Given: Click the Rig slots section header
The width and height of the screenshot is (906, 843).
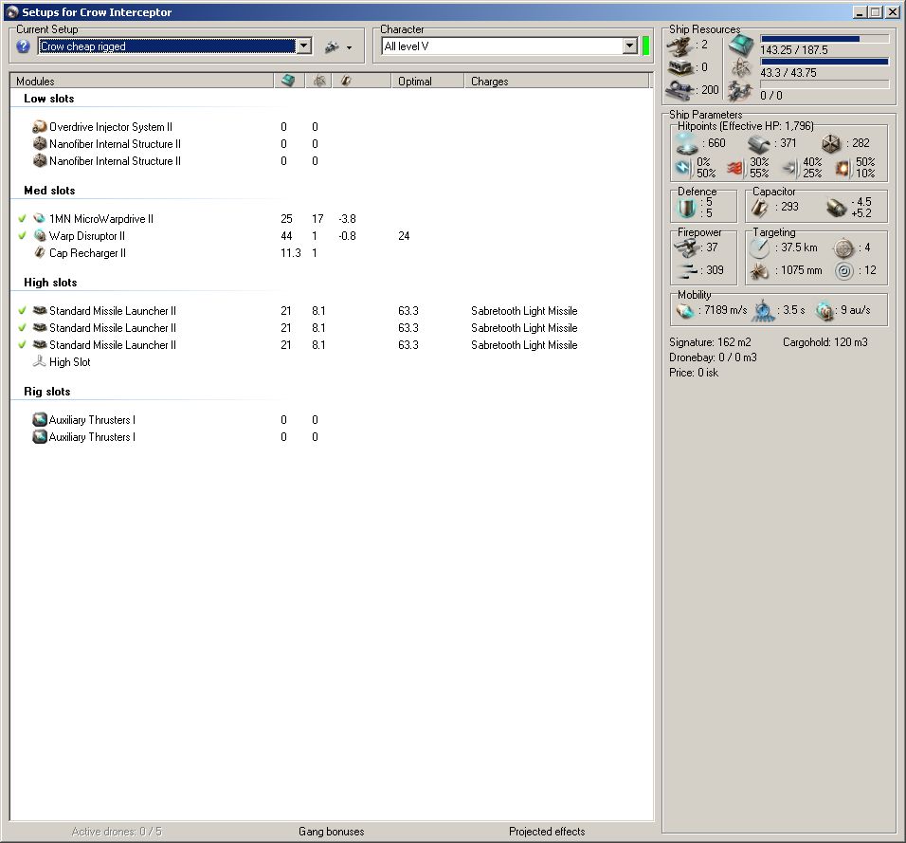Looking at the screenshot, I should pos(47,392).
